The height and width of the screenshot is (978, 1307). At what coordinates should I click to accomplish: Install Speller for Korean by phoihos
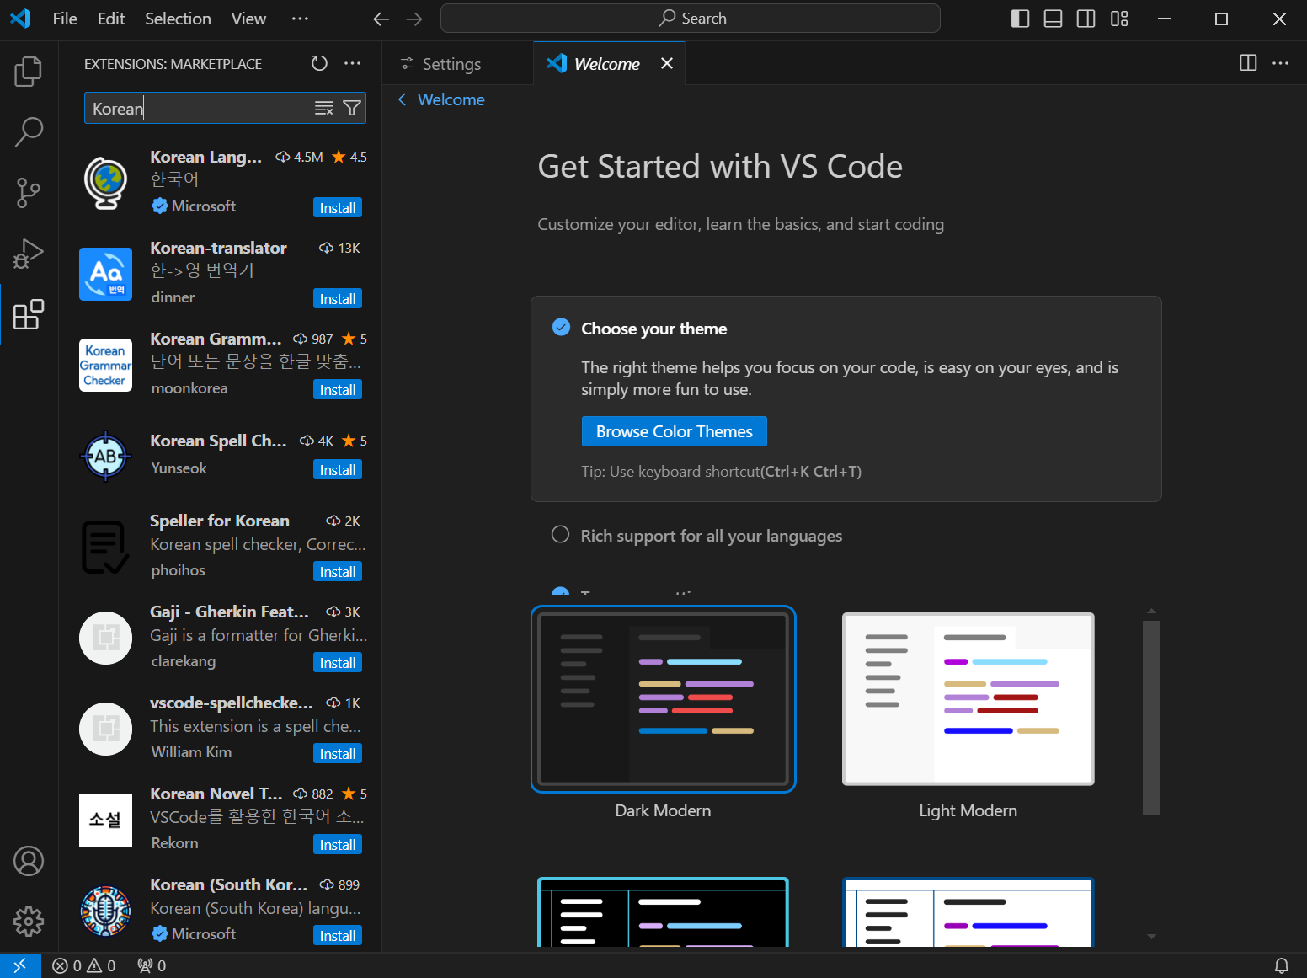coord(338,572)
